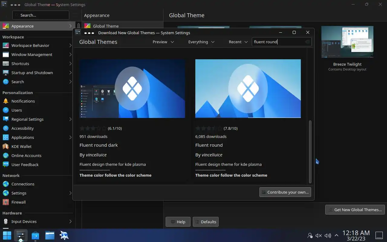
Task: Open the file manager from taskbar
Action: [50, 235]
